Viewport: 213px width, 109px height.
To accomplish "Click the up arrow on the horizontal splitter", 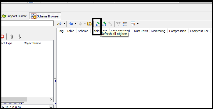I will point(21,103).
